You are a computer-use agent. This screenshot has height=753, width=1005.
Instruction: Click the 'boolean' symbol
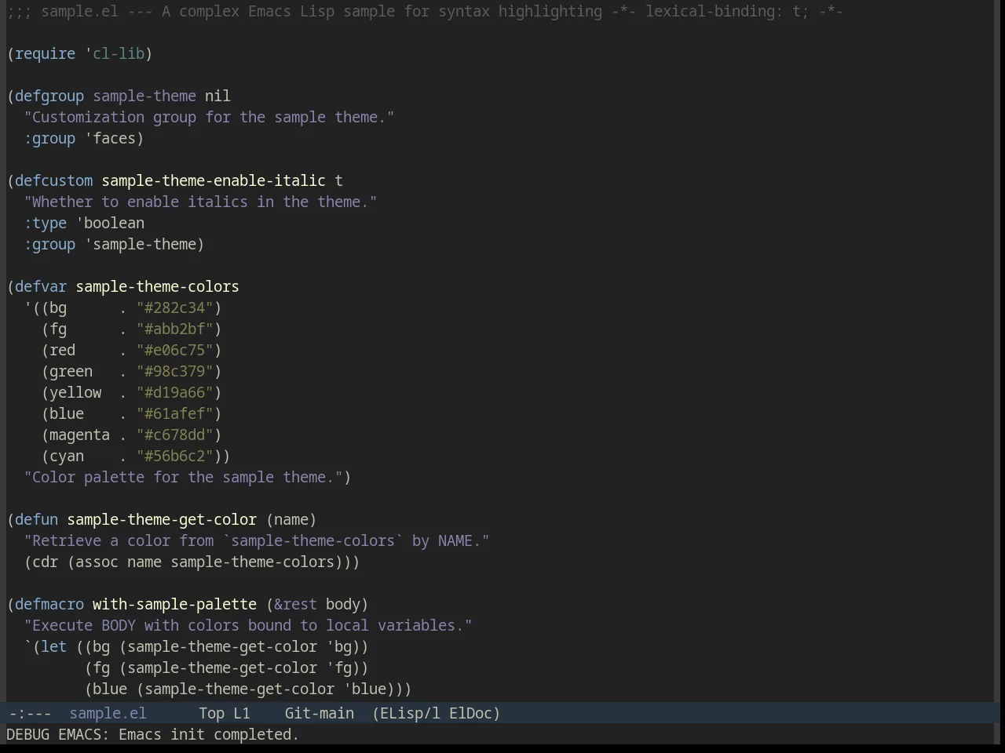point(114,223)
